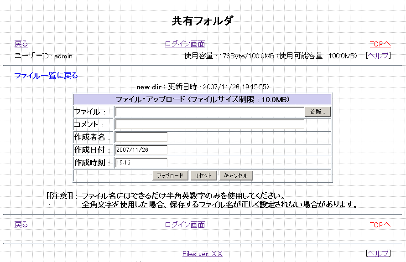Open the Files ver. X.X link
The width and height of the screenshot is (406, 262).
(x=202, y=254)
